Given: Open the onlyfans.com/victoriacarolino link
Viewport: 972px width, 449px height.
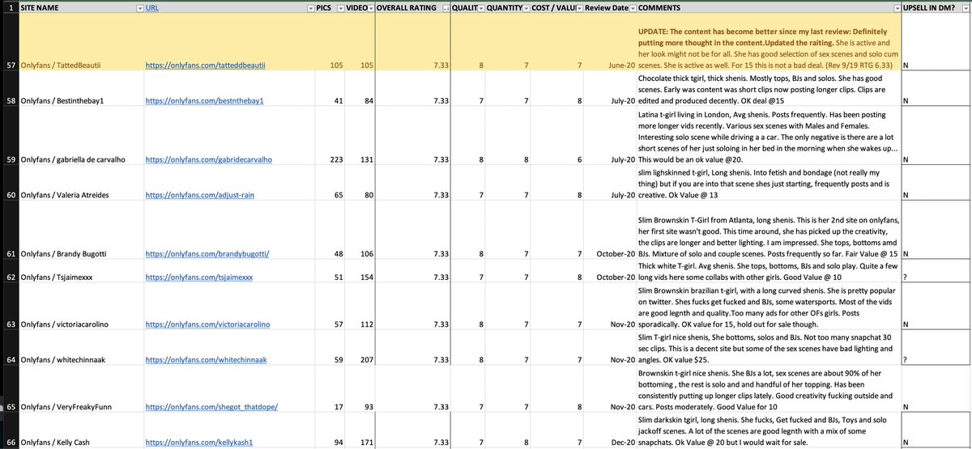Looking at the screenshot, I should (207, 324).
